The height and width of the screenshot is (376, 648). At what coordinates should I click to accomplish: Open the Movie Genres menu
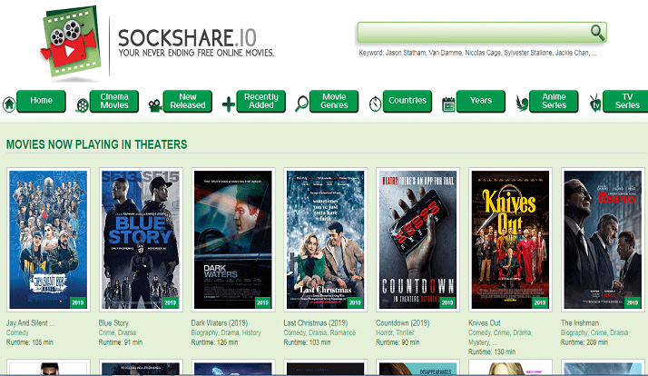(334, 101)
